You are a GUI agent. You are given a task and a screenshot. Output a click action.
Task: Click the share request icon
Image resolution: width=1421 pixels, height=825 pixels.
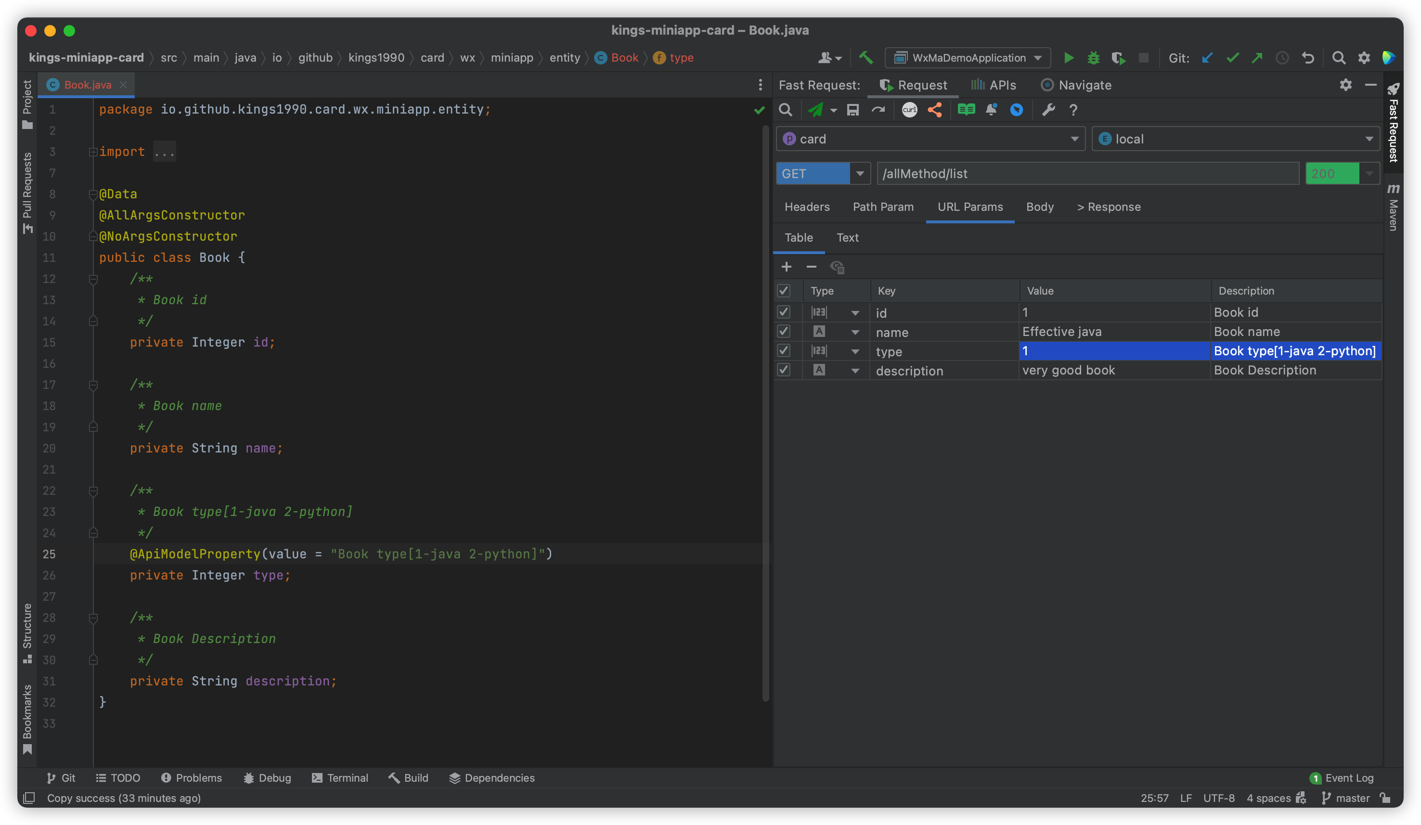(934, 110)
